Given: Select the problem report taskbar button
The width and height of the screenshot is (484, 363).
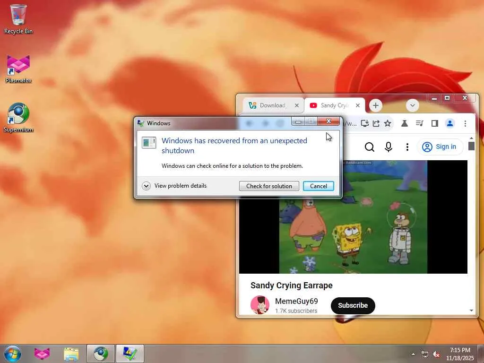Looking at the screenshot, I should (x=130, y=354).
